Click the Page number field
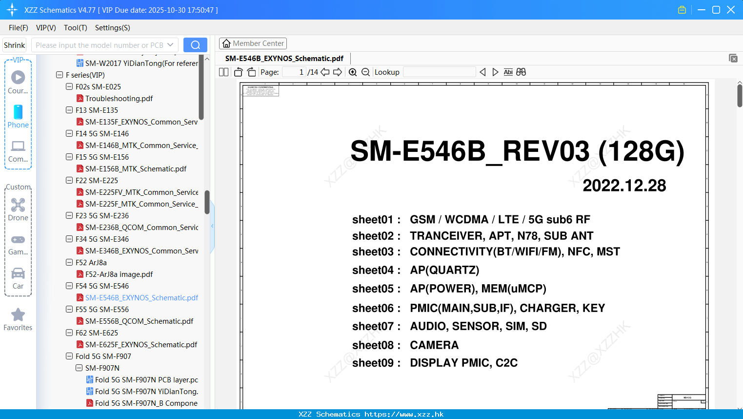The width and height of the screenshot is (743, 419). point(294,72)
